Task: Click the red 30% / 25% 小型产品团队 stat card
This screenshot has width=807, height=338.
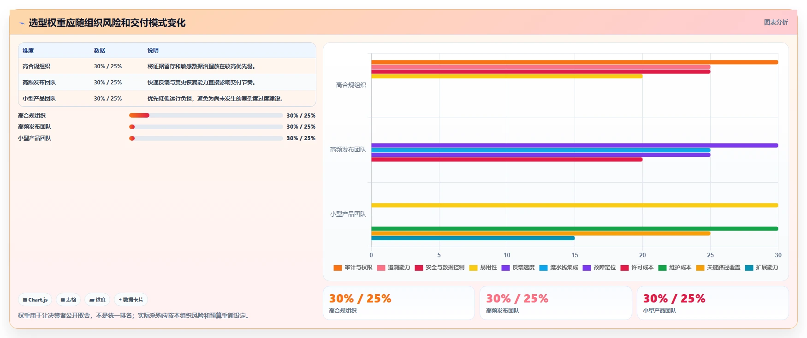Action: point(713,303)
